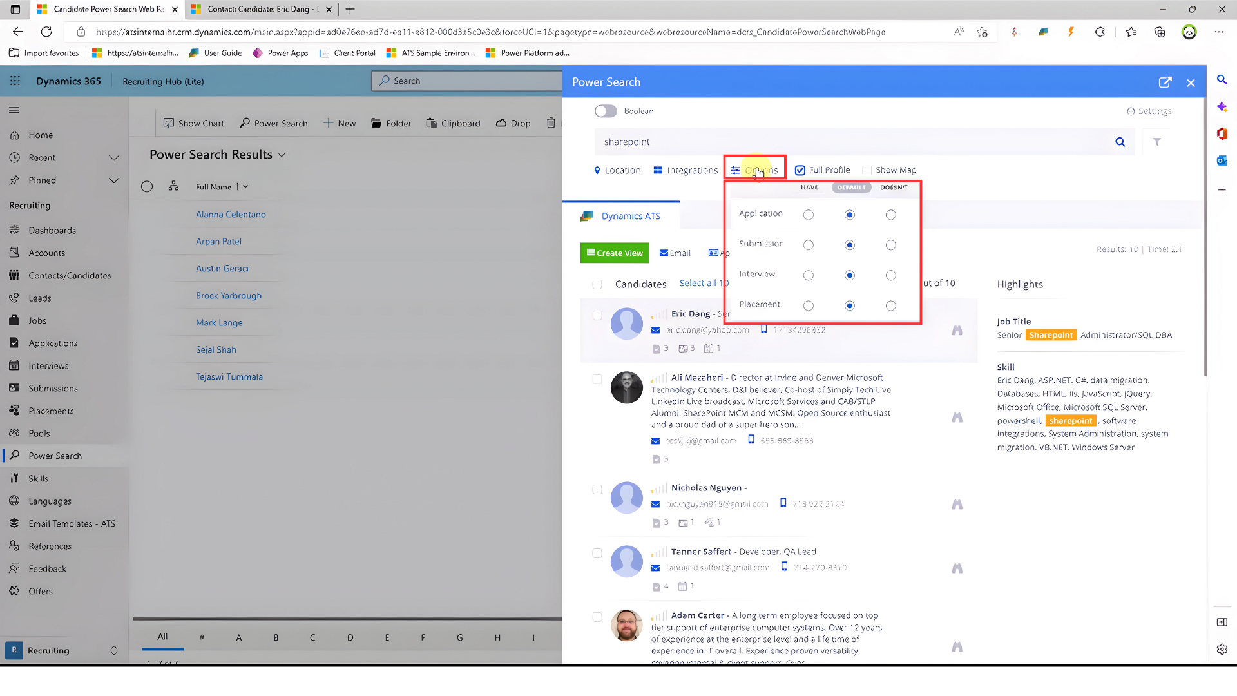
Task: Click the Email action button
Action: [675, 253]
